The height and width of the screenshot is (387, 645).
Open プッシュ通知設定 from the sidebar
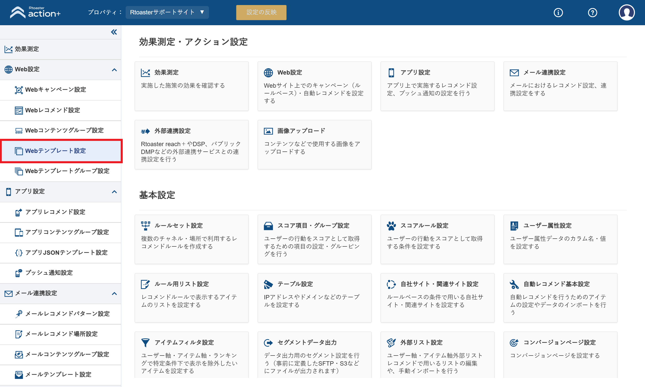60,273
